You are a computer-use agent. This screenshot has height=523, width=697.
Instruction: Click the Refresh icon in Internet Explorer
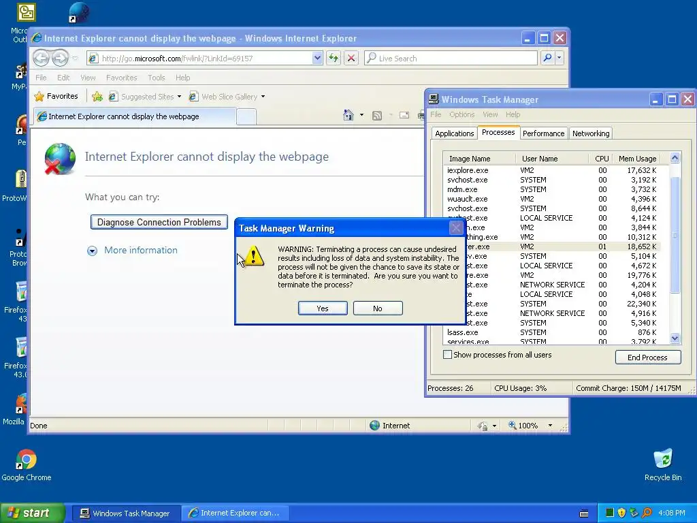click(x=334, y=58)
